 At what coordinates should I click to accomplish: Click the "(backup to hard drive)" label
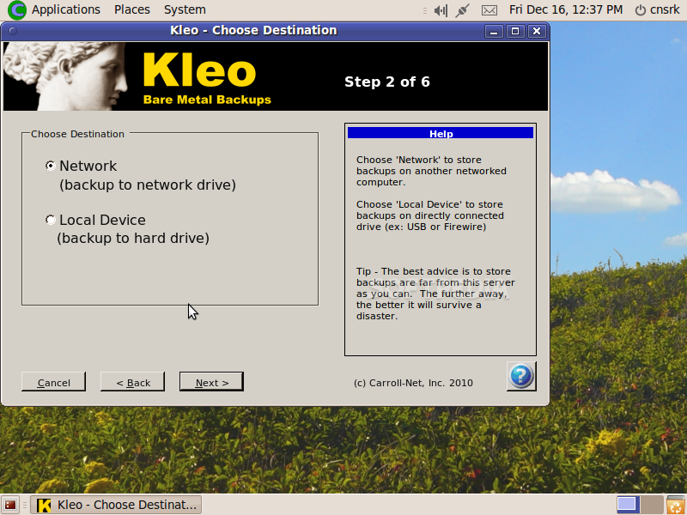(x=133, y=239)
